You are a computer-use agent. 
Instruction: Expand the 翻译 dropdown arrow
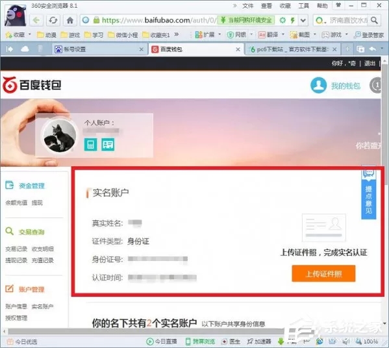click(x=283, y=34)
